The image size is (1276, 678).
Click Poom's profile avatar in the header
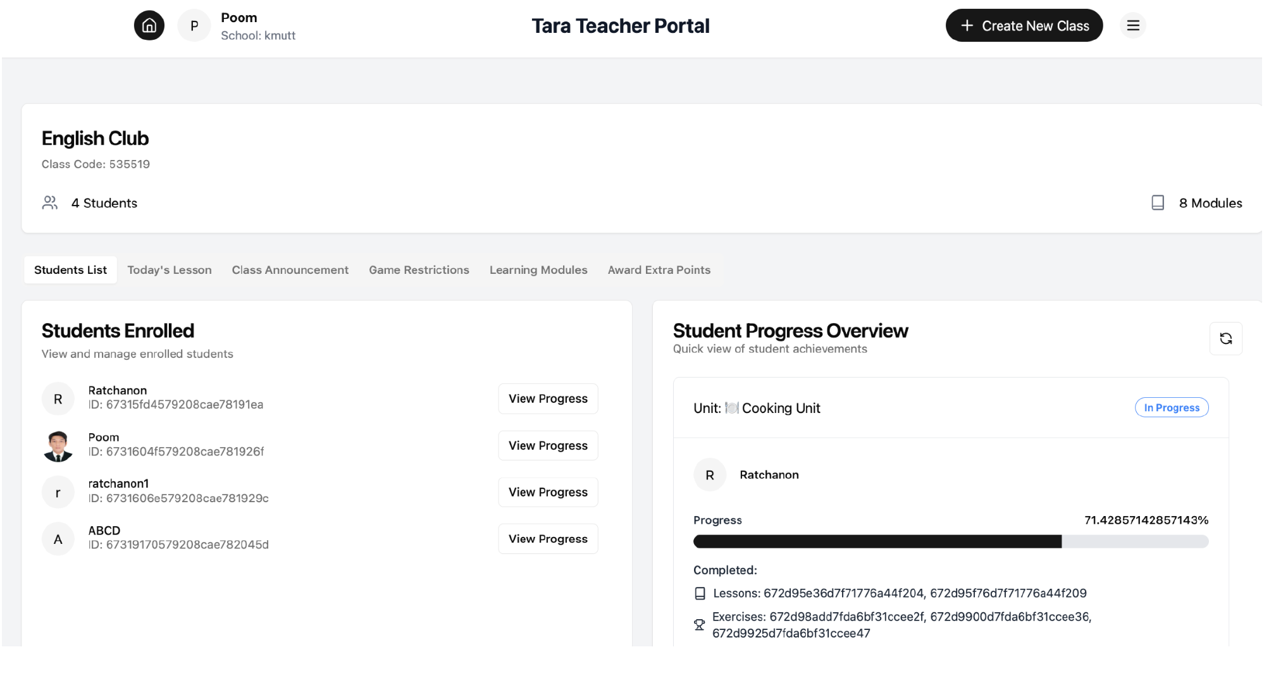click(x=194, y=25)
